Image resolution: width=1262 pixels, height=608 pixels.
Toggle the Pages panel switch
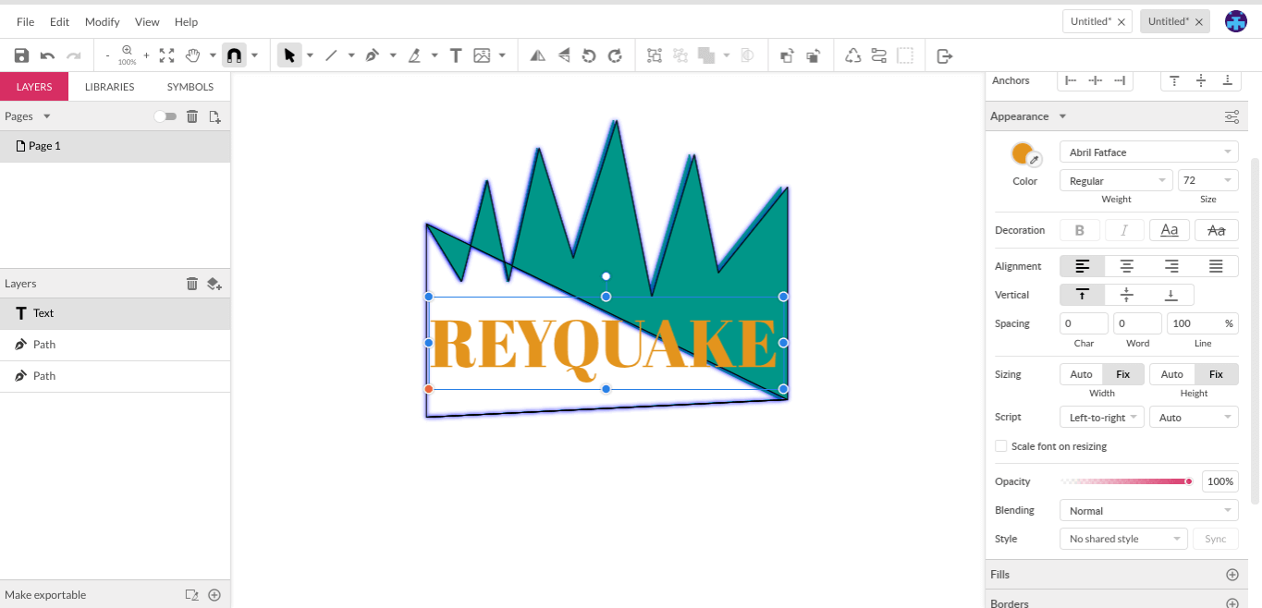pyautogui.click(x=165, y=116)
